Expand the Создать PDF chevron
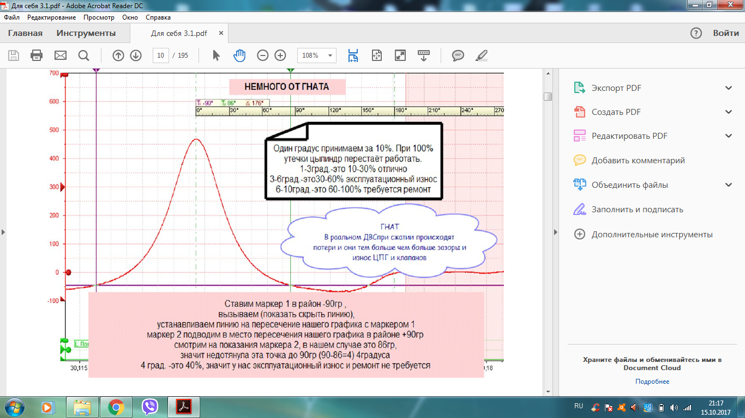The height and width of the screenshot is (418, 745). point(729,112)
